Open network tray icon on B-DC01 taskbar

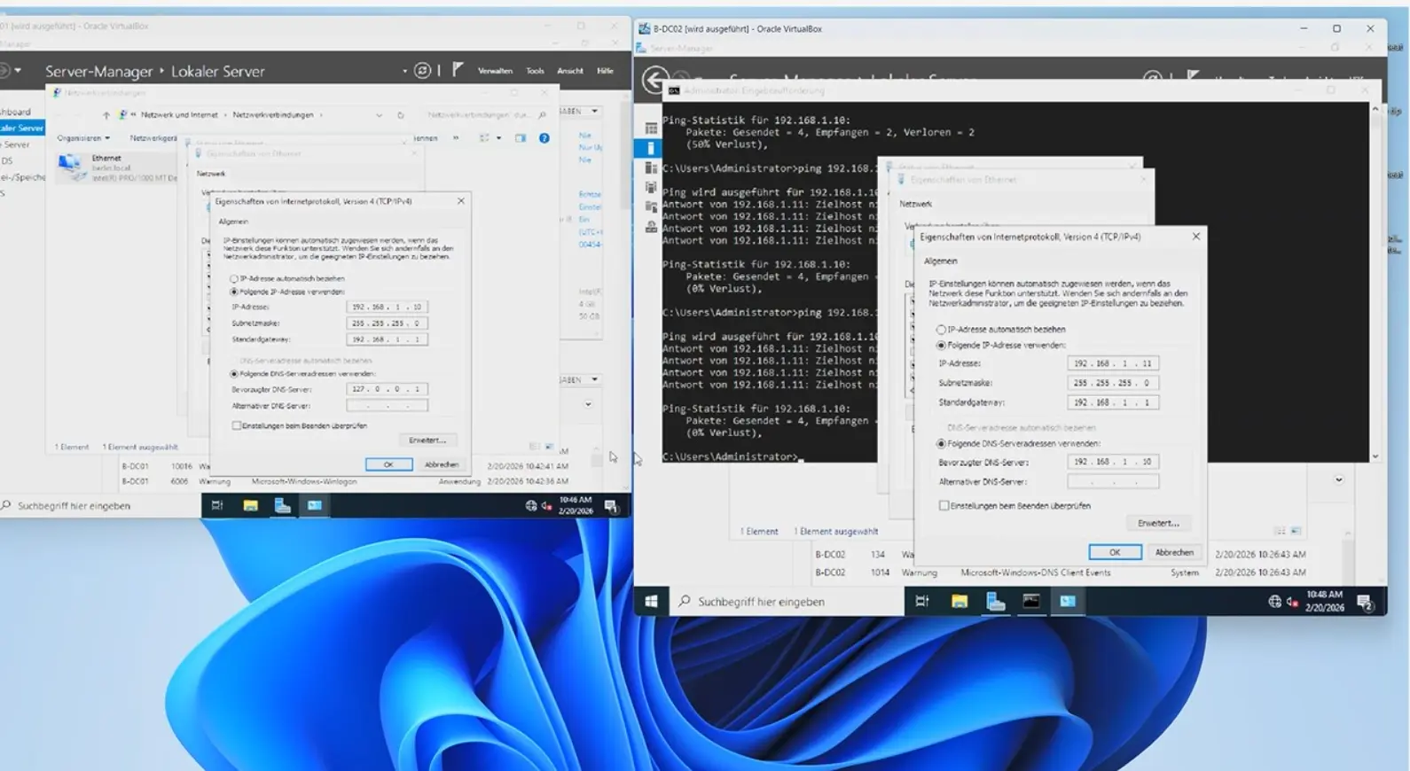pyautogui.click(x=530, y=506)
